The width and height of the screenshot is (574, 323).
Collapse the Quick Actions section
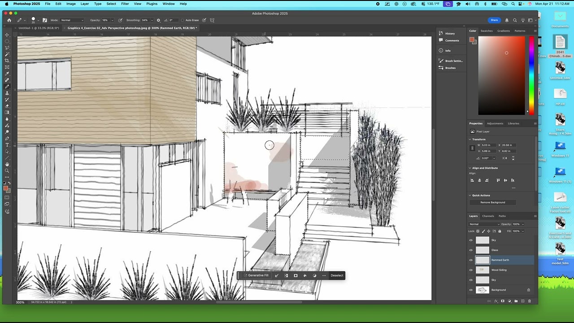click(470, 195)
